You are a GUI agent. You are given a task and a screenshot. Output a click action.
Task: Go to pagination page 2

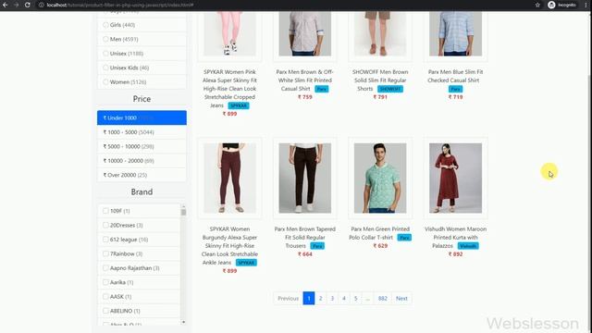coord(320,299)
